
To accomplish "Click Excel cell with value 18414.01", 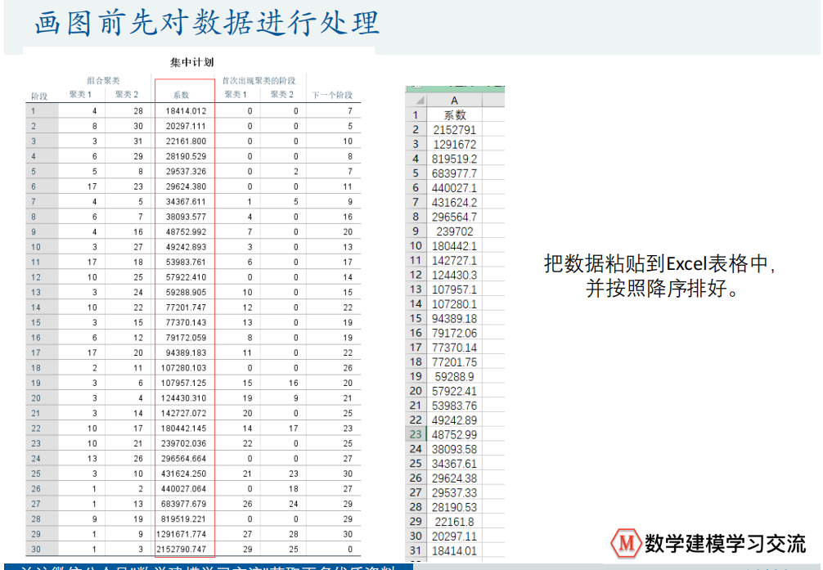I will pos(455,551).
